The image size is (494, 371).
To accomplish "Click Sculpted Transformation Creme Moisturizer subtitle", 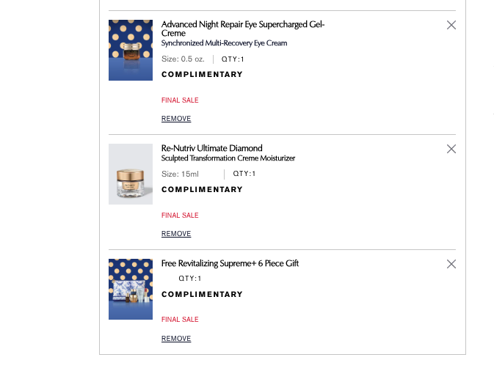I will click(x=228, y=158).
